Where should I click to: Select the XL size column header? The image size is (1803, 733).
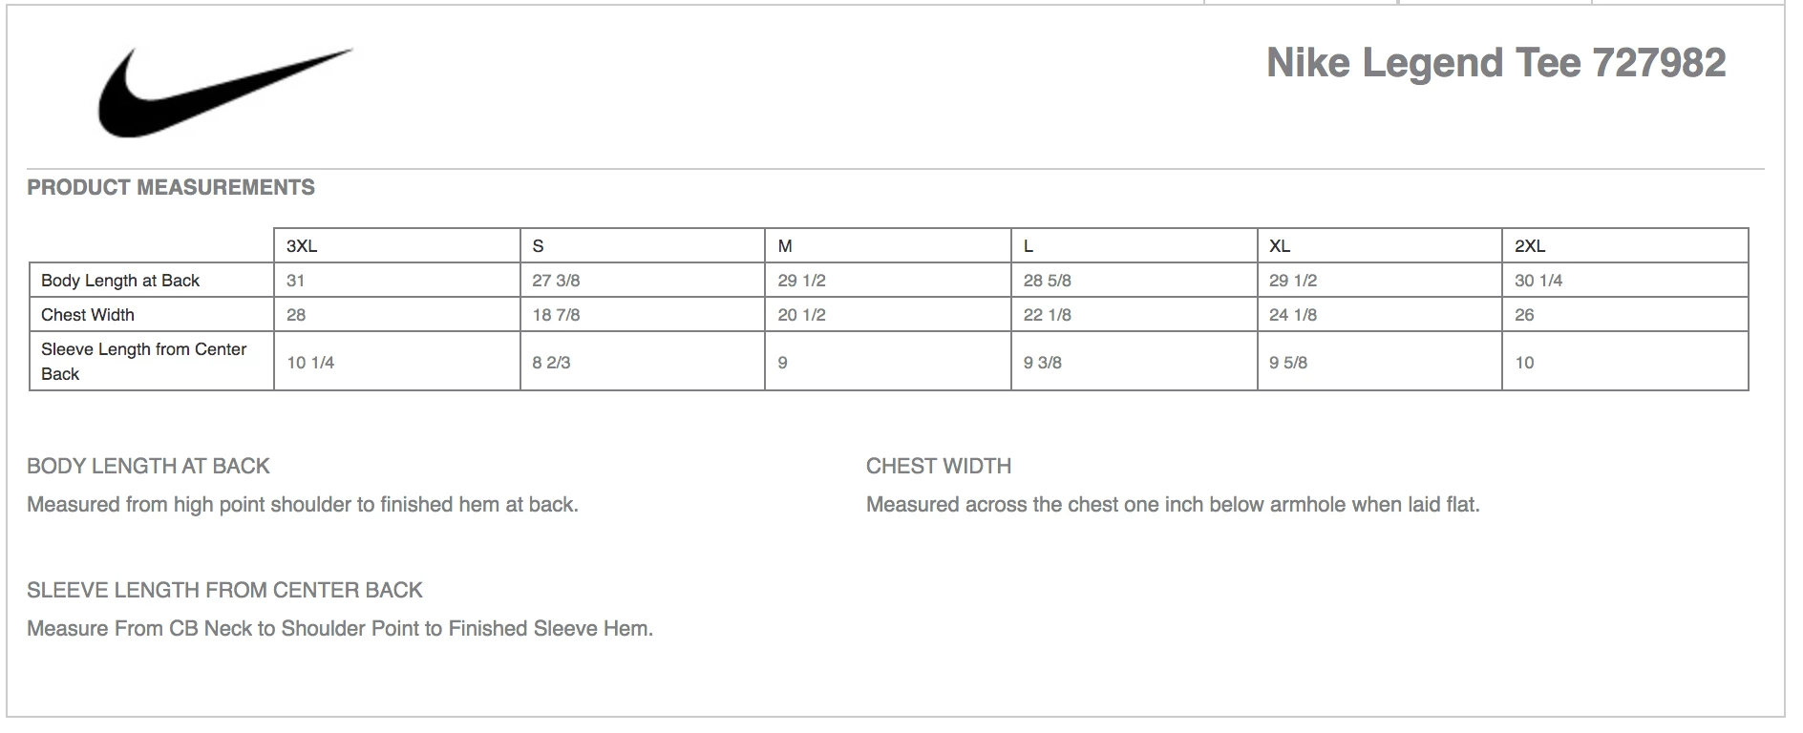(1280, 246)
